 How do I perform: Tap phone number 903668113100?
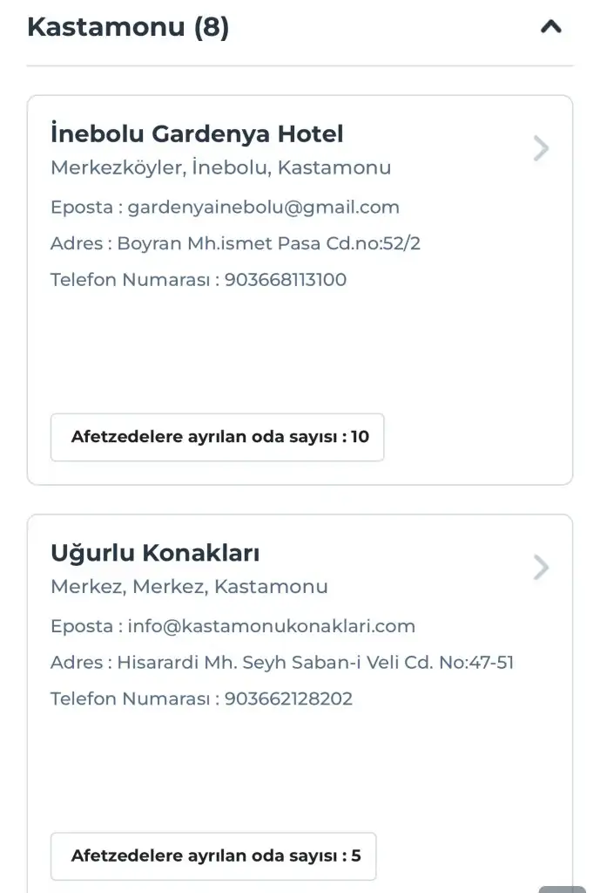tap(285, 280)
